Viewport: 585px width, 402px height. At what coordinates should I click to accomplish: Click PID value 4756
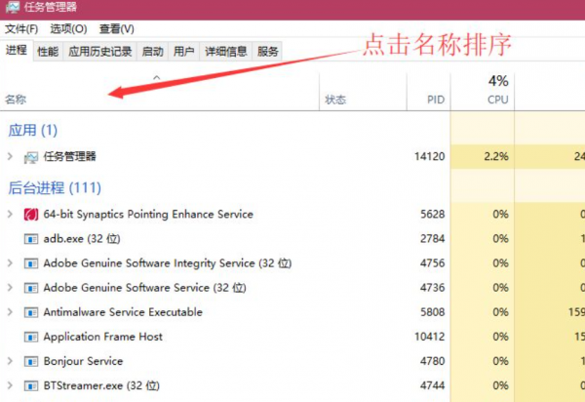coord(433,263)
